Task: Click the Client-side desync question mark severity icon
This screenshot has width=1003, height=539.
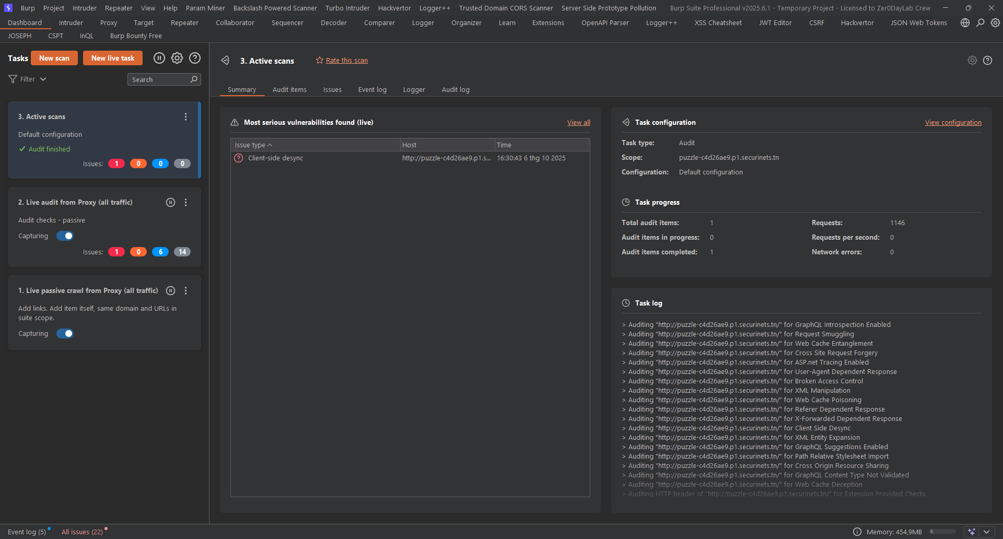Action: click(239, 158)
